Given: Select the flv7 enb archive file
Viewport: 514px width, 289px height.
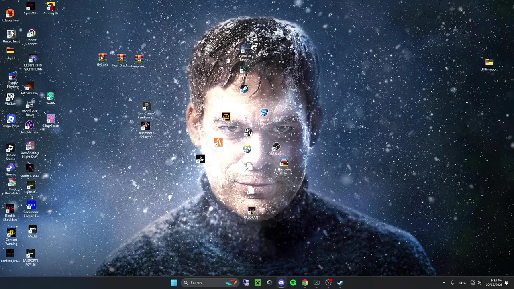Looking at the screenshot, I should click(x=103, y=60).
